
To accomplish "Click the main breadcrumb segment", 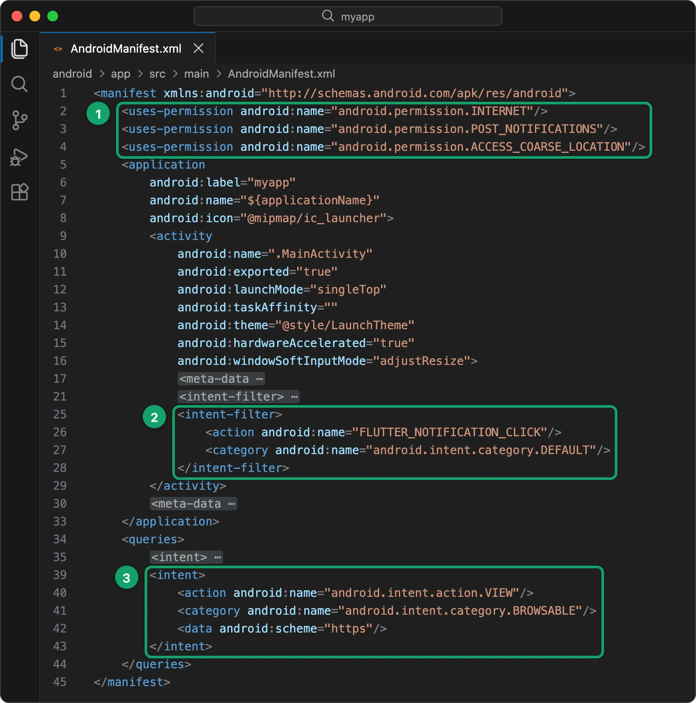I will click(196, 74).
